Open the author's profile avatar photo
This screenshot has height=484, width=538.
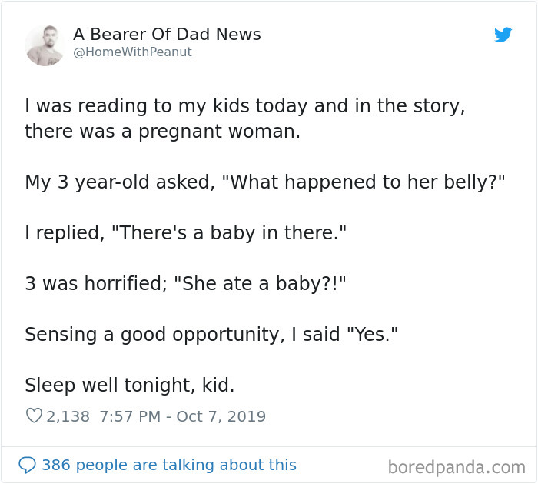(45, 45)
